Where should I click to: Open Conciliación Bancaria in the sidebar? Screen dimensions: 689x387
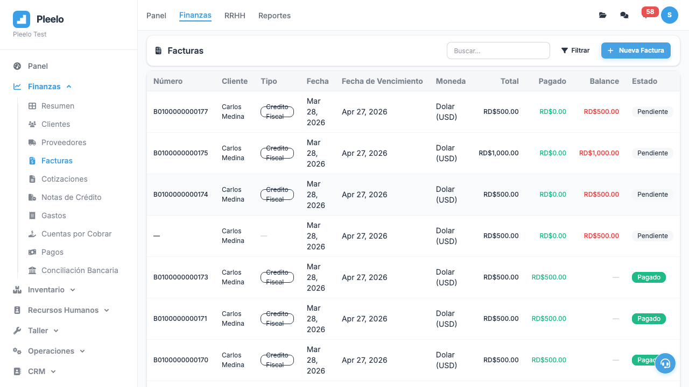79,270
